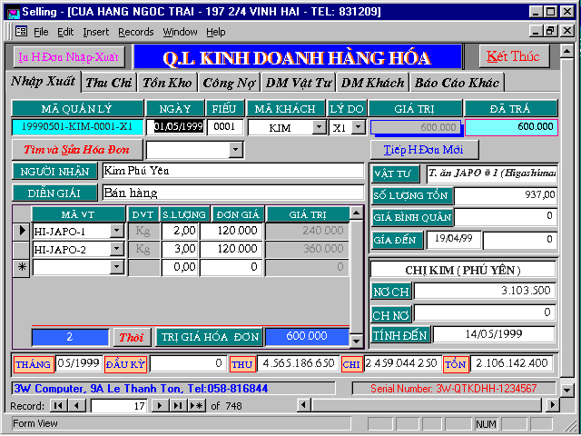Image resolution: width=581 pixels, height=436 pixels.
Task: Open the Insert menu
Action: pos(96,32)
